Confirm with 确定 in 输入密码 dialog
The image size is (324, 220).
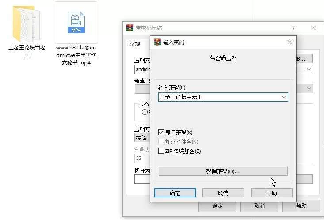pyautogui.click(x=175, y=193)
